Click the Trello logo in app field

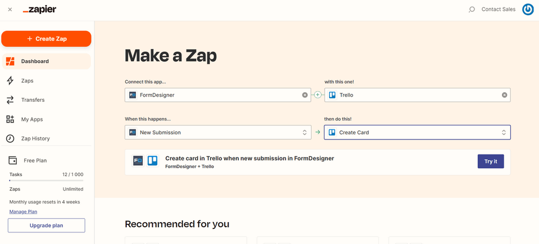[332, 95]
